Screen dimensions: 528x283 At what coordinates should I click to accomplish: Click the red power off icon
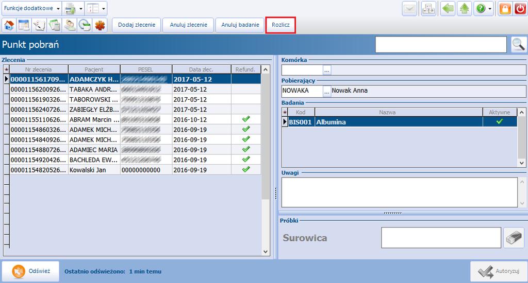(520, 9)
